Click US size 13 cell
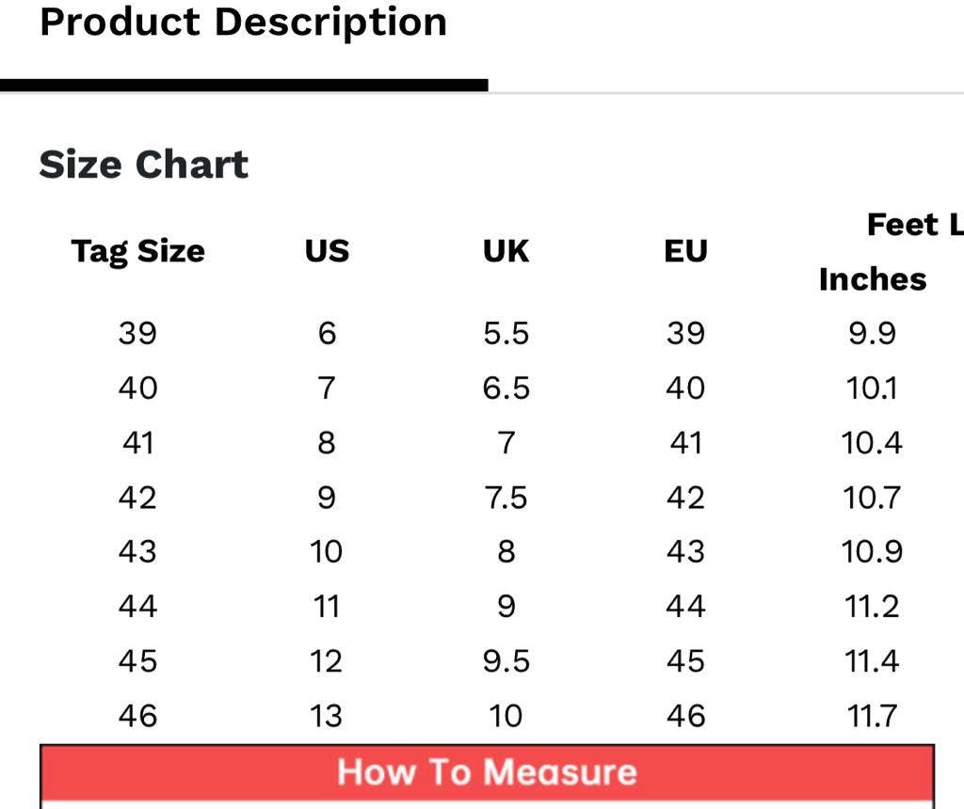Image resolution: width=964 pixels, height=809 pixels. coord(327,716)
